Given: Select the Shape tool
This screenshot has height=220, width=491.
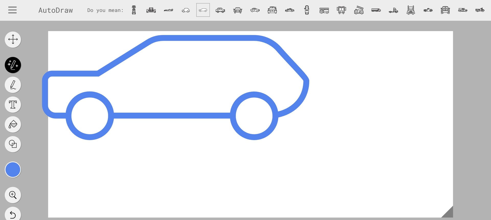Looking at the screenshot, I should [13, 144].
